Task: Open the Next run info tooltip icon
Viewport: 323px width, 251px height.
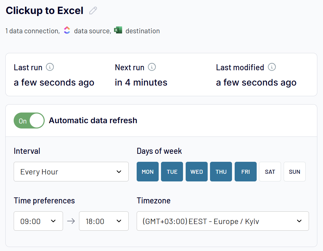Action: 152,67
